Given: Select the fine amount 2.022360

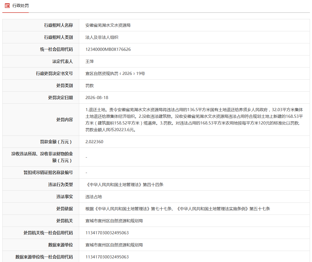Looking at the screenshot, I should click(94, 142).
